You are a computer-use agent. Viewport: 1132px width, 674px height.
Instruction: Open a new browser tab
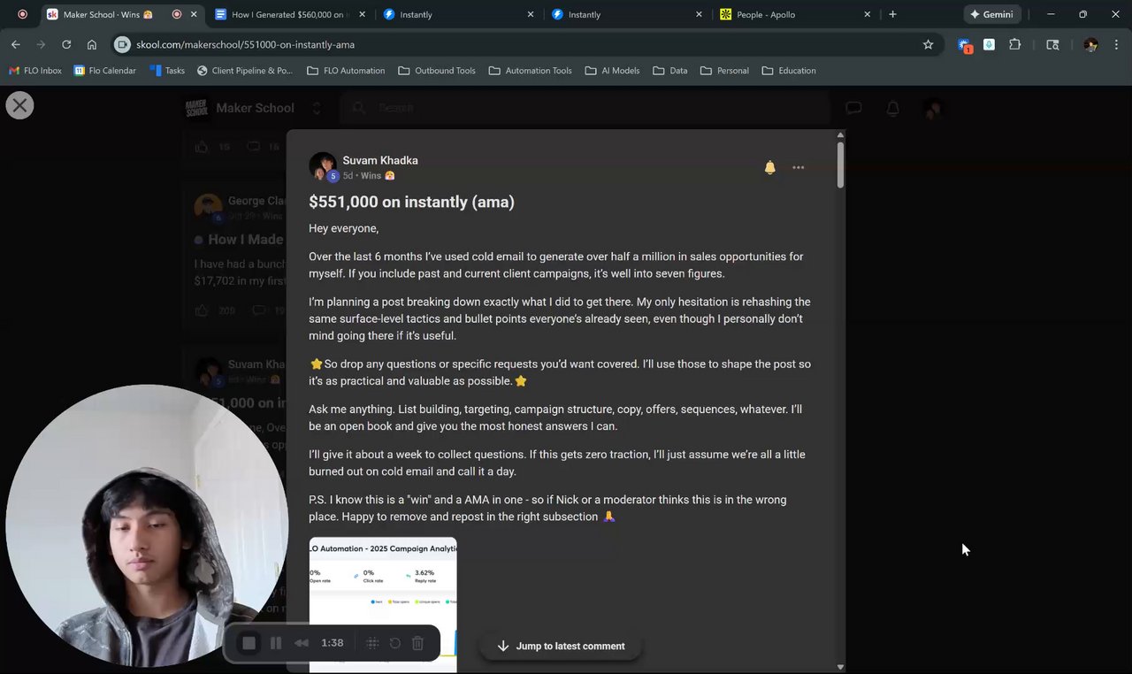pos(892,14)
